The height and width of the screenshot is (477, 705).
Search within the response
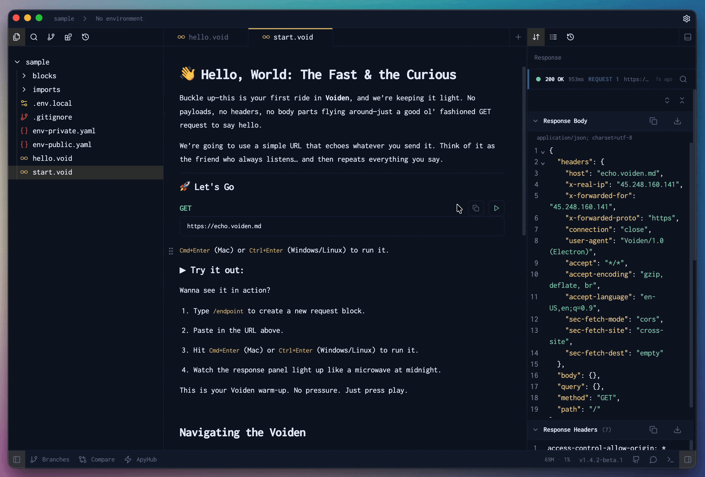683,79
